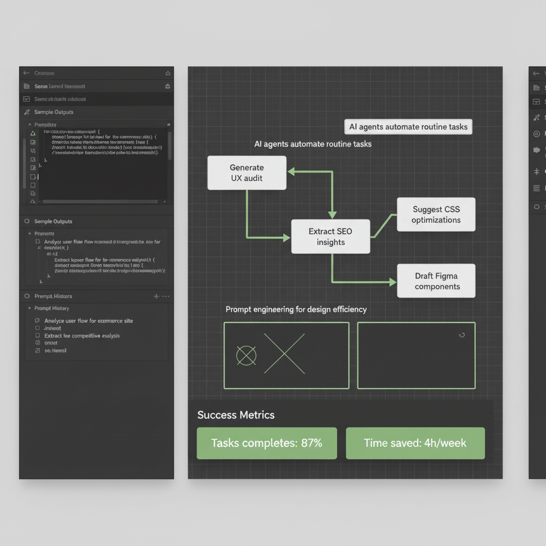546x546 pixels.
Task: Click the add (+) button near Prompt History
Action: pyautogui.click(x=155, y=296)
